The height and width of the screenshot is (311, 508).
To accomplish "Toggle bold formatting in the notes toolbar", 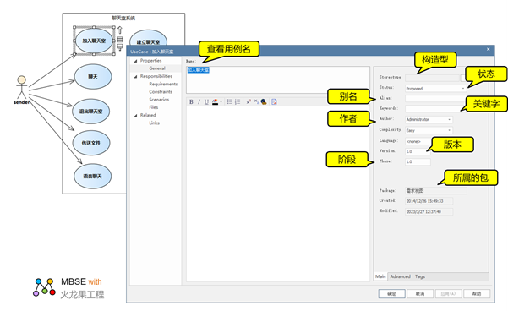I will click(x=191, y=101).
